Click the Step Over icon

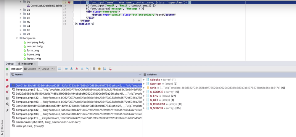[66, 69]
